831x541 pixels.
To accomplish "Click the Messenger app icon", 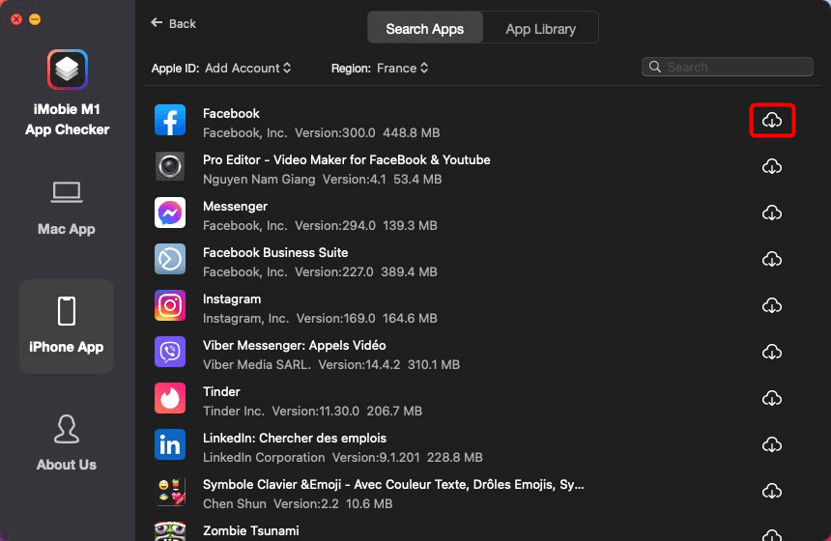I will (x=170, y=213).
